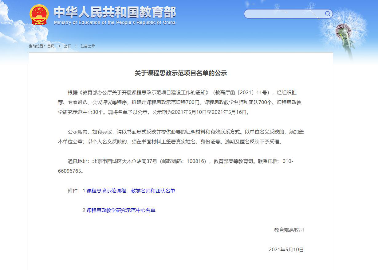This screenshot has width=378, height=270.
Task: Focus the search input box
Action: (284, 14)
